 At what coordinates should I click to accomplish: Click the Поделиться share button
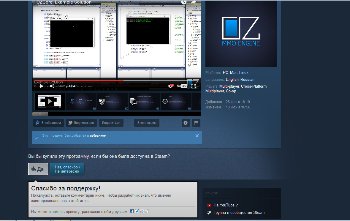click(111, 123)
